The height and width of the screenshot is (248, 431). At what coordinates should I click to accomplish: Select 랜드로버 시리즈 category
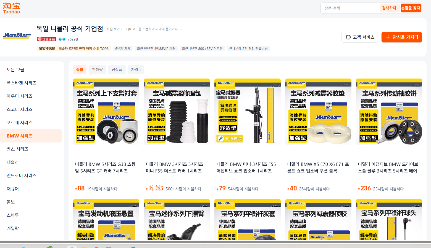pos(31,176)
